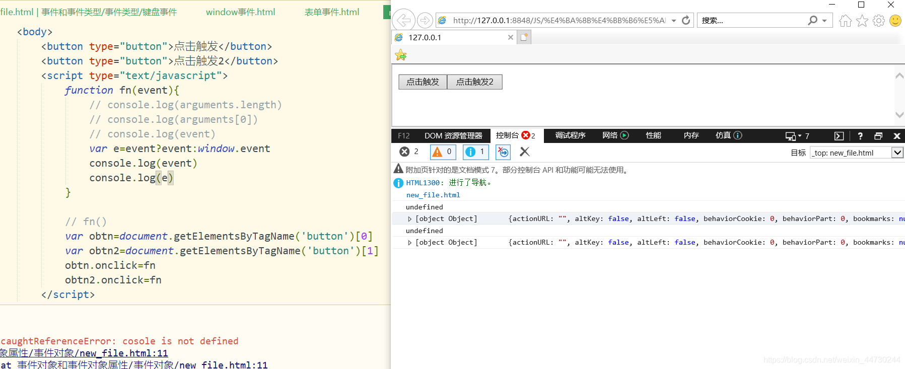
Task: Select the file.html editor tab
Action: click(89, 12)
